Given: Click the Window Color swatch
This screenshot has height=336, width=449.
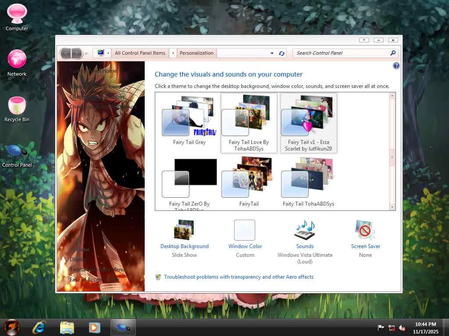Looking at the screenshot, I should [245, 230].
